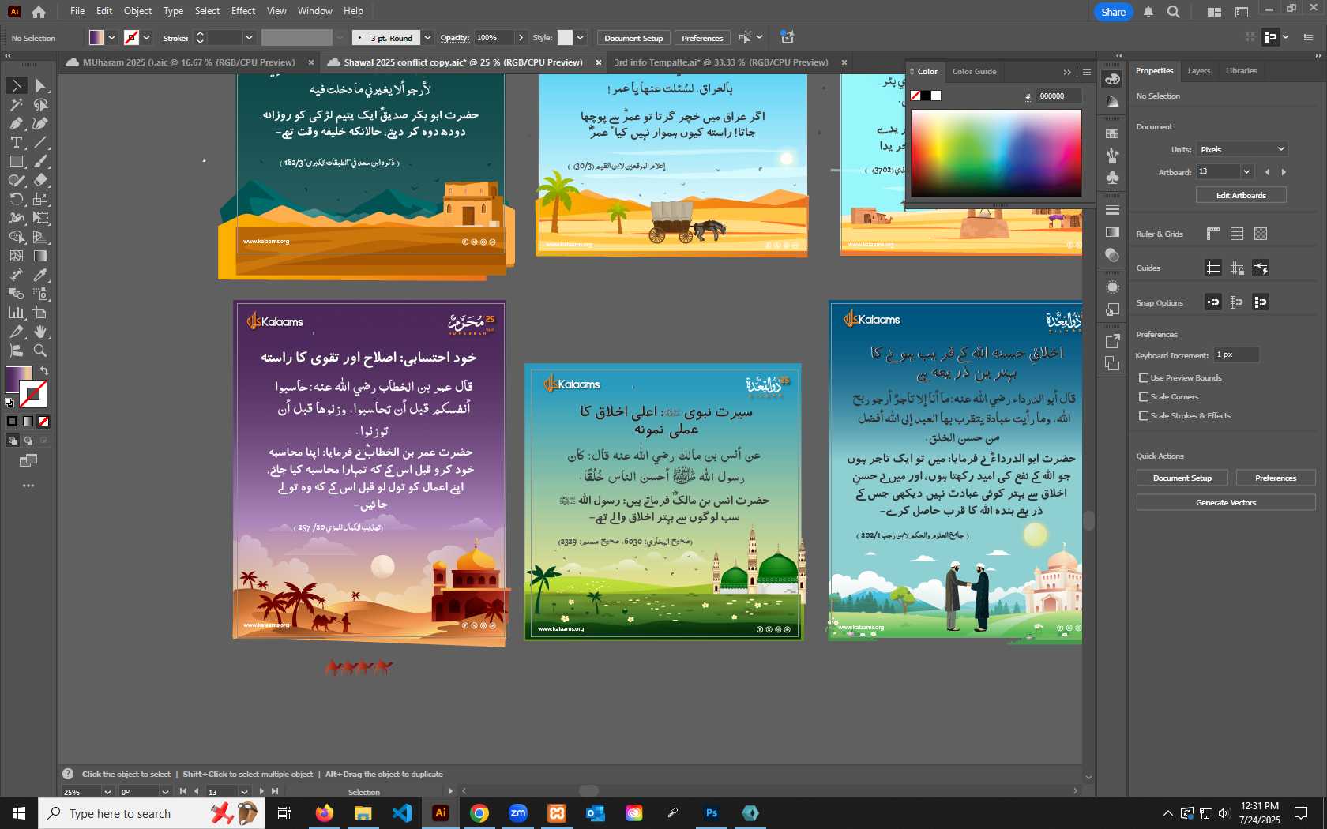The image size is (1327, 829).
Task: Click Preferences in Quick Actions
Action: [x=1276, y=478]
